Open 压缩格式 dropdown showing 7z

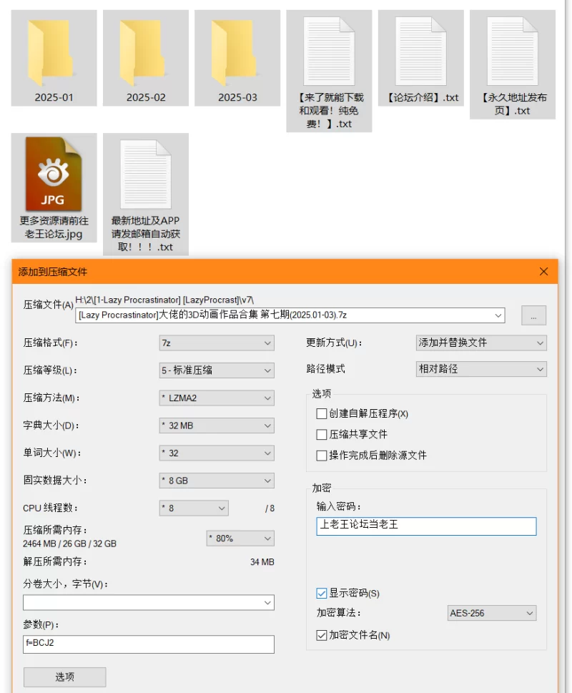click(x=217, y=343)
